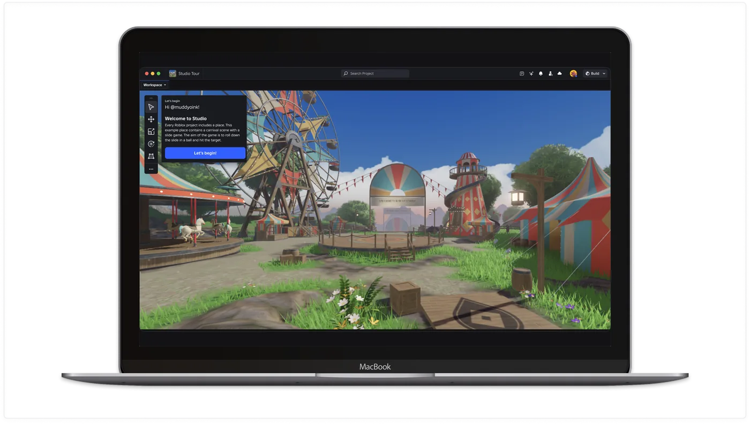Screen dimensions: 750x424
Task: Open the Workspace dropdown menu
Action: 155,85
